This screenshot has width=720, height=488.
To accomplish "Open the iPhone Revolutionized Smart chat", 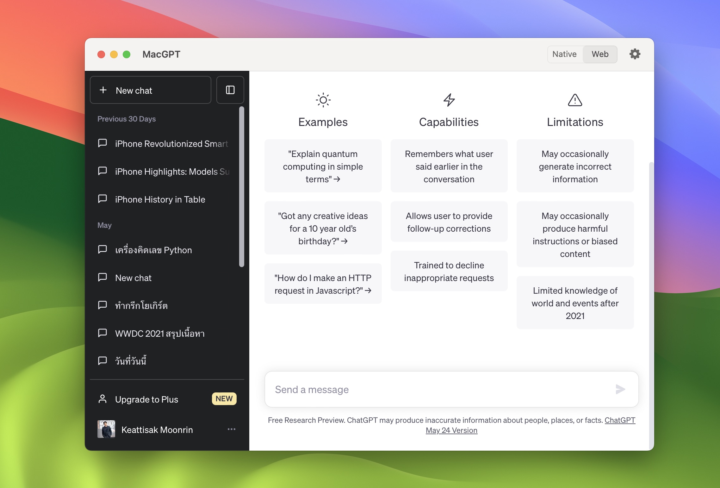I will click(171, 144).
